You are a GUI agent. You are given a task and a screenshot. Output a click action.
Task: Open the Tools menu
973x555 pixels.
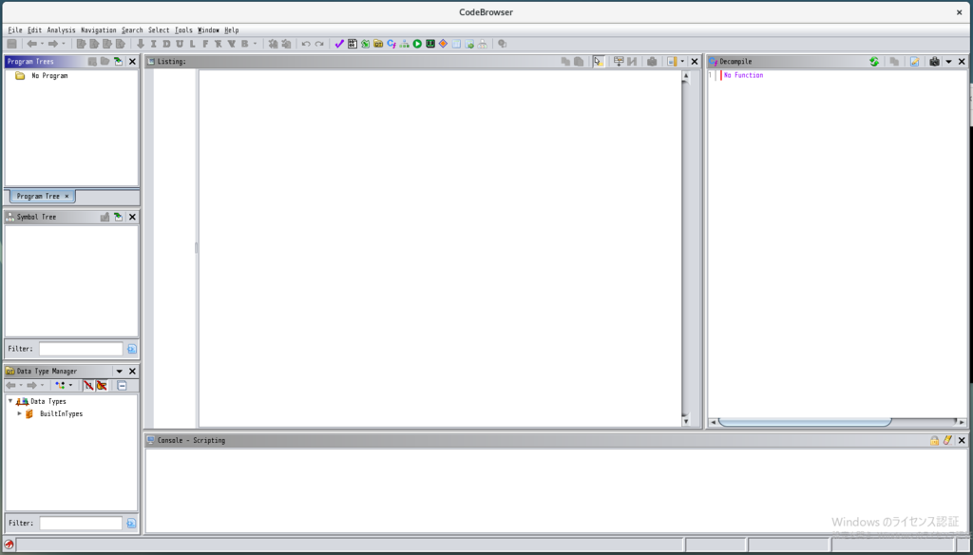point(183,29)
